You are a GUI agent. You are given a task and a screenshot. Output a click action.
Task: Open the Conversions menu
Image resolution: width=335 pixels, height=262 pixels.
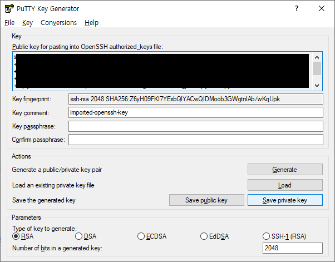click(x=58, y=23)
